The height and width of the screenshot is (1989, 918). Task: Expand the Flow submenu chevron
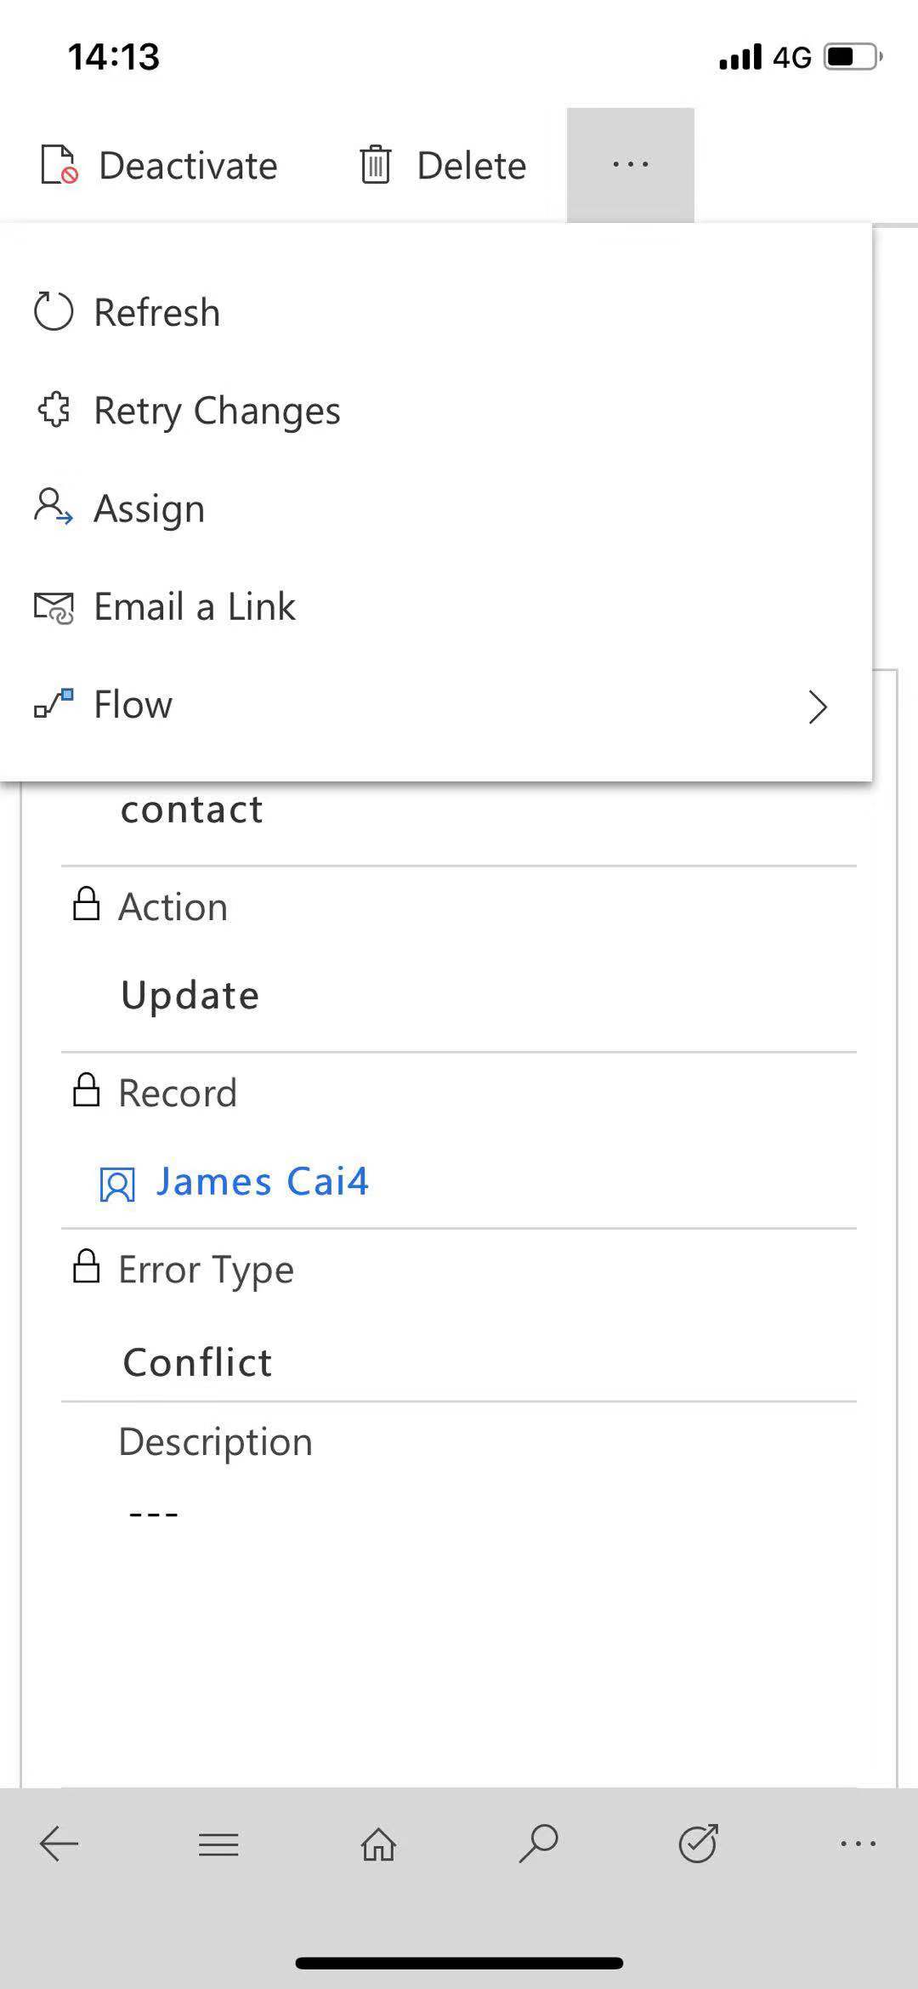tap(818, 706)
